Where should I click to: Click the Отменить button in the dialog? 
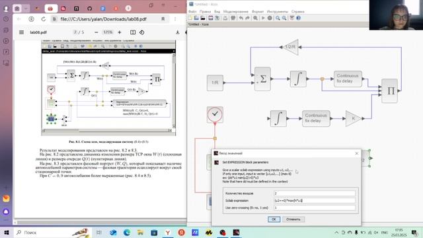[293, 219]
